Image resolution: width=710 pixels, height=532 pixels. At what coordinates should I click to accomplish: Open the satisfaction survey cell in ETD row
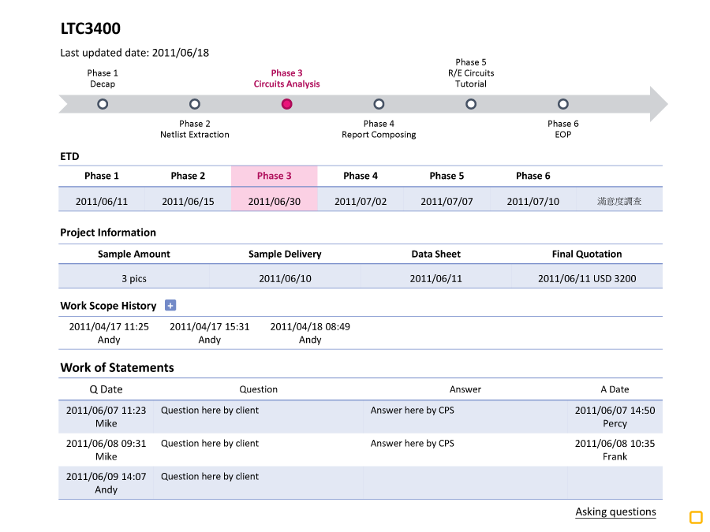point(619,201)
